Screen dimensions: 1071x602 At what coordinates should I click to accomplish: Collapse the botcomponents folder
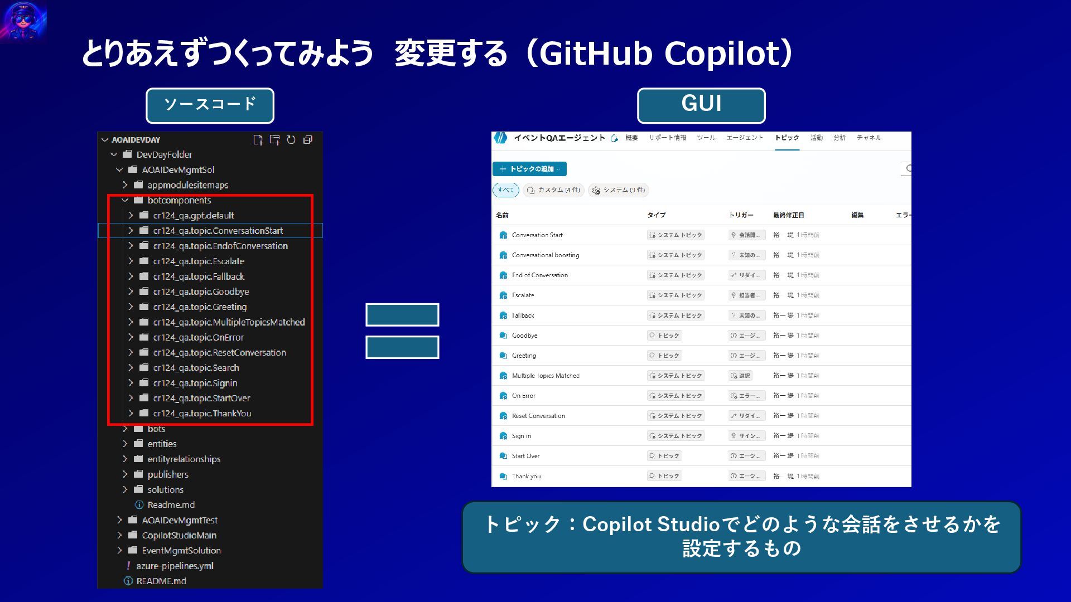click(x=125, y=200)
